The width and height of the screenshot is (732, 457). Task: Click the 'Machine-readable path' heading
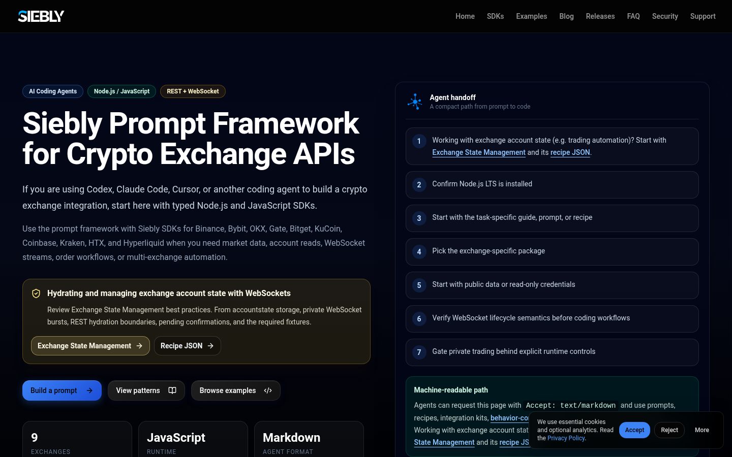pyautogui.click(x=451, y=390)
